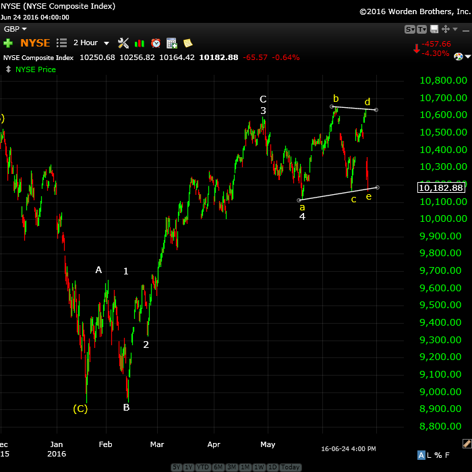The width and height of the screenshot is (472, 472).
Task: Click the floppy disk save icon
Action: click(x=434, y=29)
